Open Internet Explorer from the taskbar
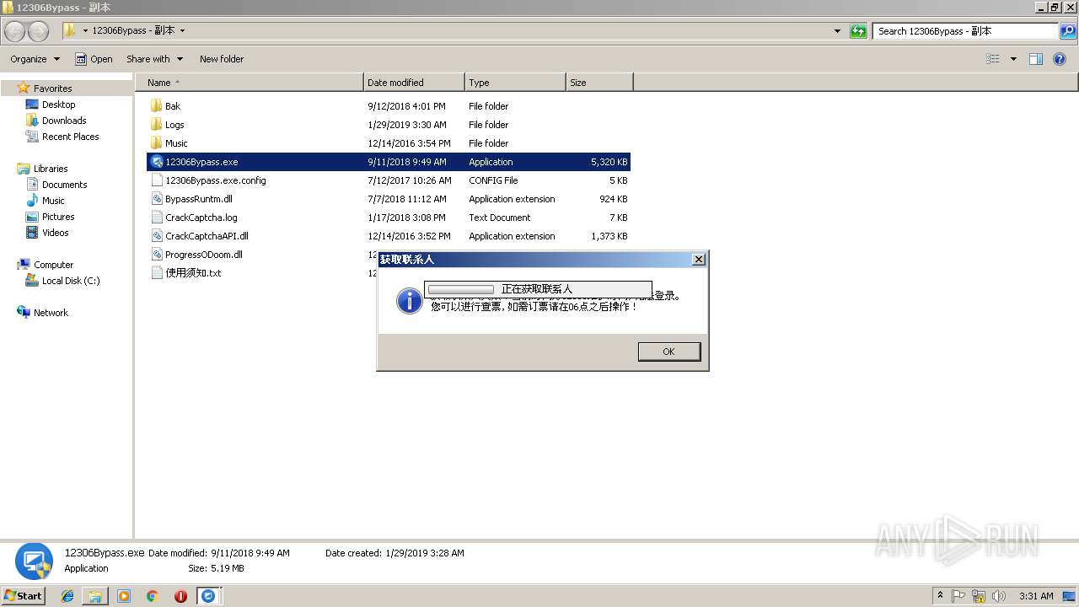This screenshot has height=607, width=1079. coord(67,596)
